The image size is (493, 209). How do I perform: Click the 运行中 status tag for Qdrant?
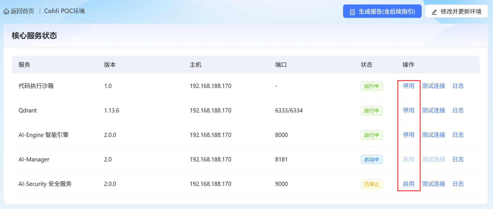(371, 110)
